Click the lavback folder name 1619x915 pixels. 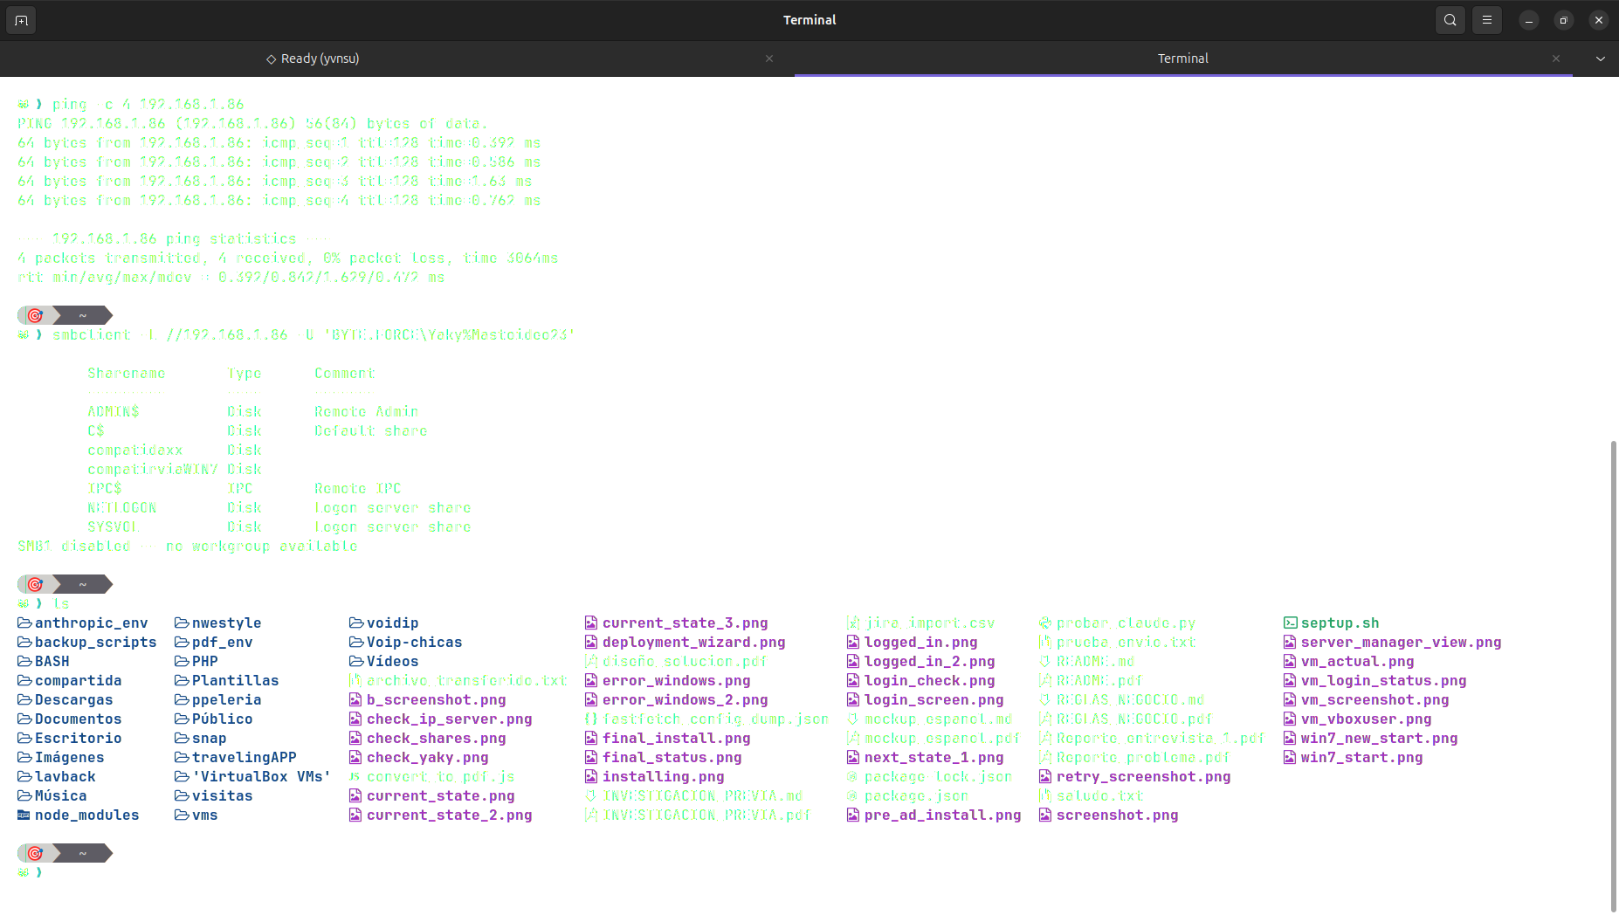[65, 776]
